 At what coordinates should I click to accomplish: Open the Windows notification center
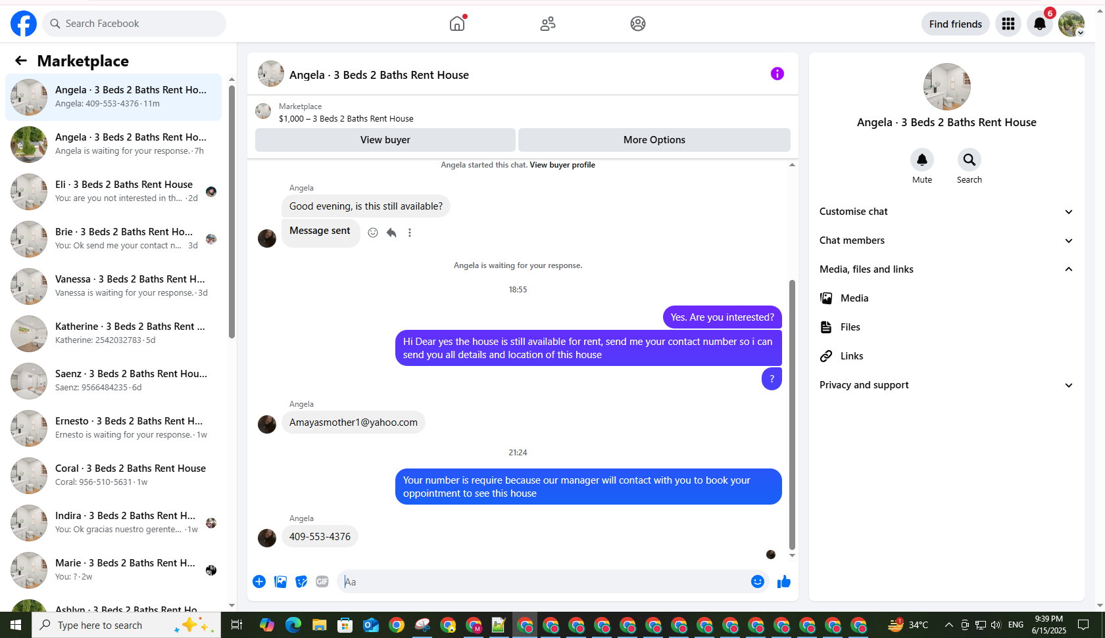(x=1083, y=625)
